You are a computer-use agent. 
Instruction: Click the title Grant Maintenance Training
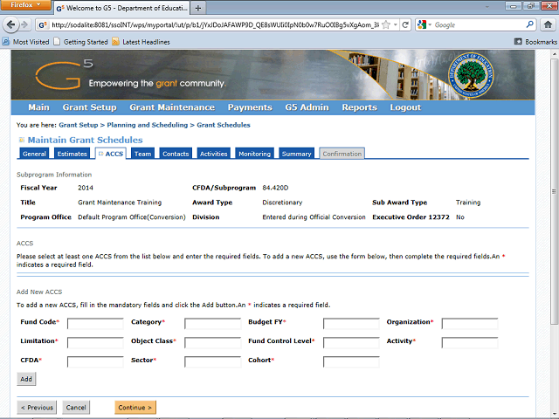(120, 203)
